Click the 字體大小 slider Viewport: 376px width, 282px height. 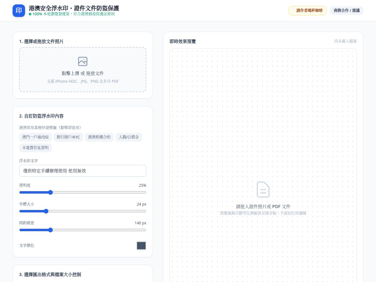(x=83, y=211)
